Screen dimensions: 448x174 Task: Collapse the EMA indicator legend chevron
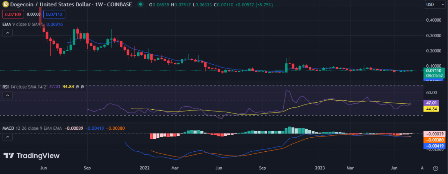coord(7,33)
